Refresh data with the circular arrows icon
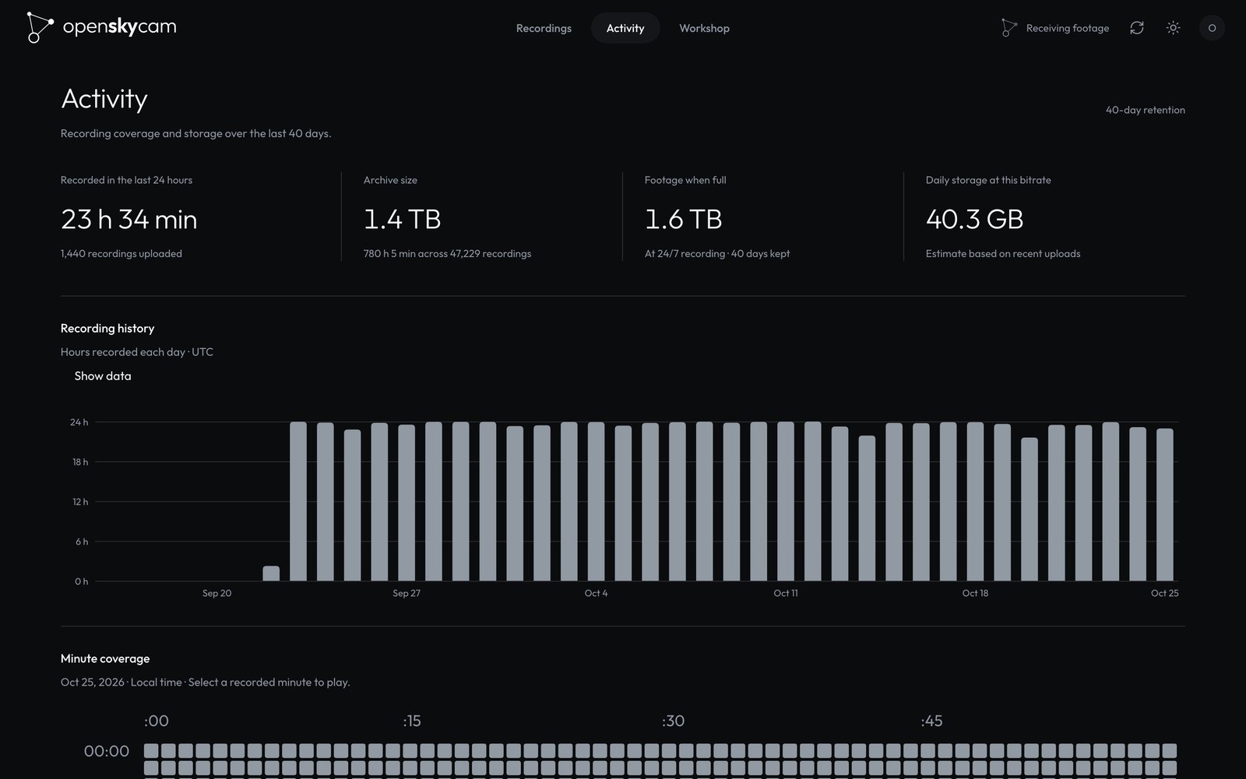 coord(1137,28)
